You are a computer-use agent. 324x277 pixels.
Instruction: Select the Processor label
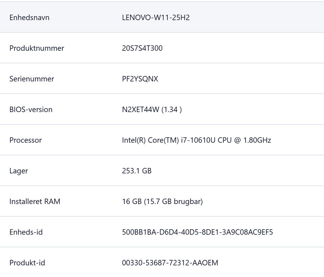pos(26,140)
